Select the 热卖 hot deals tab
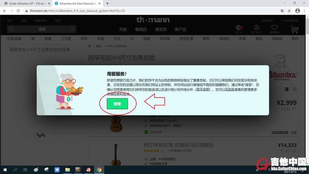Image resolution: width=309 pixels, height=174 pixels. point(123,30)
